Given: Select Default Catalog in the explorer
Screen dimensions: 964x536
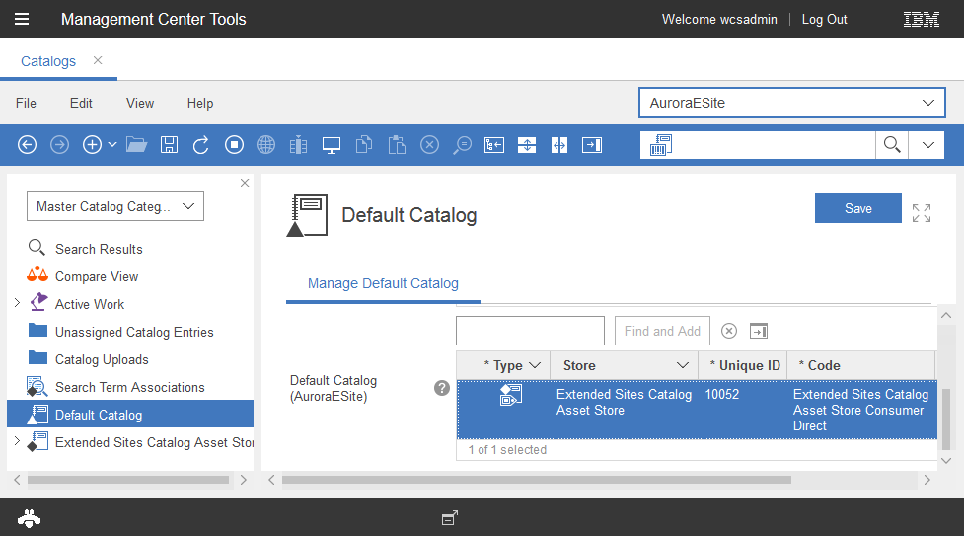Looking at the screenshot, I should pos(130,415).
